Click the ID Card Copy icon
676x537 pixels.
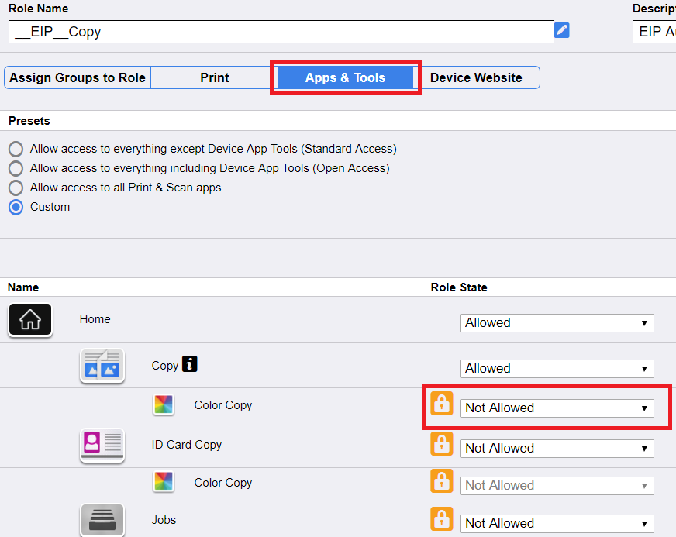point(102,446)
